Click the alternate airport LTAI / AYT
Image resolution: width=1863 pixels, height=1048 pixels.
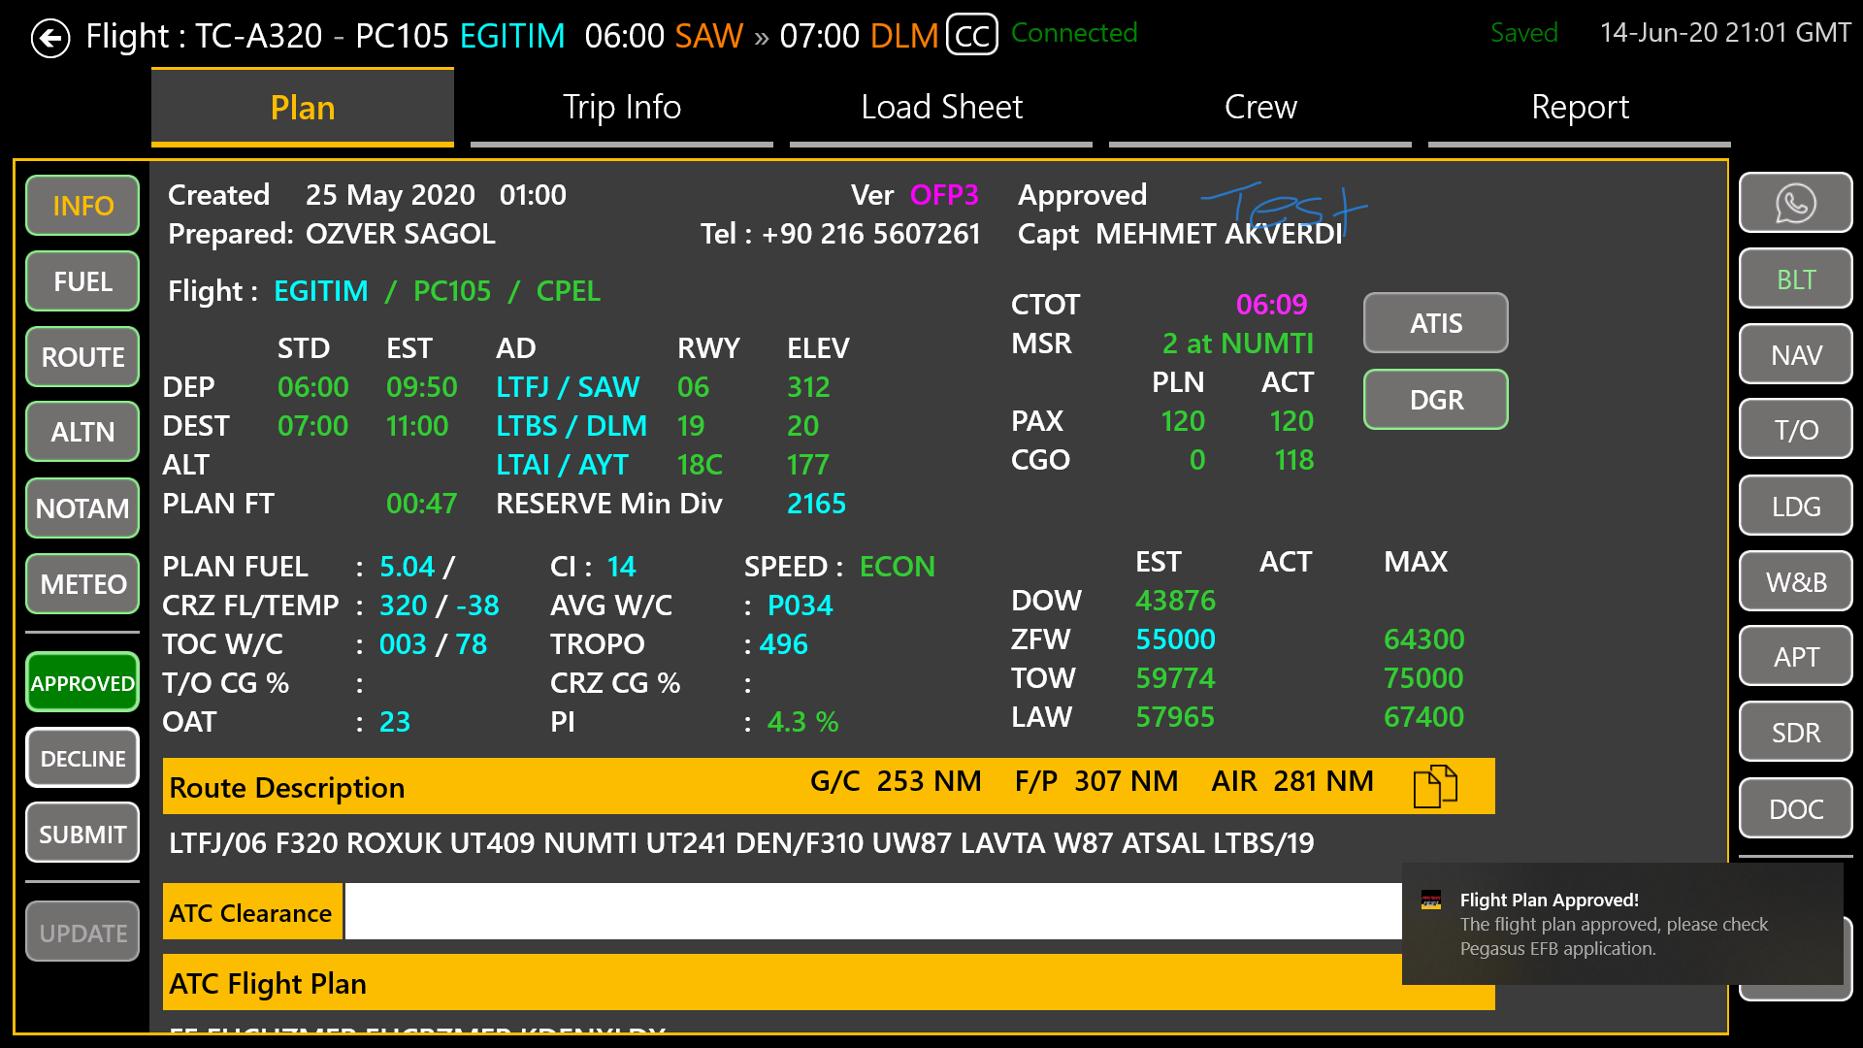coord(562,465)
